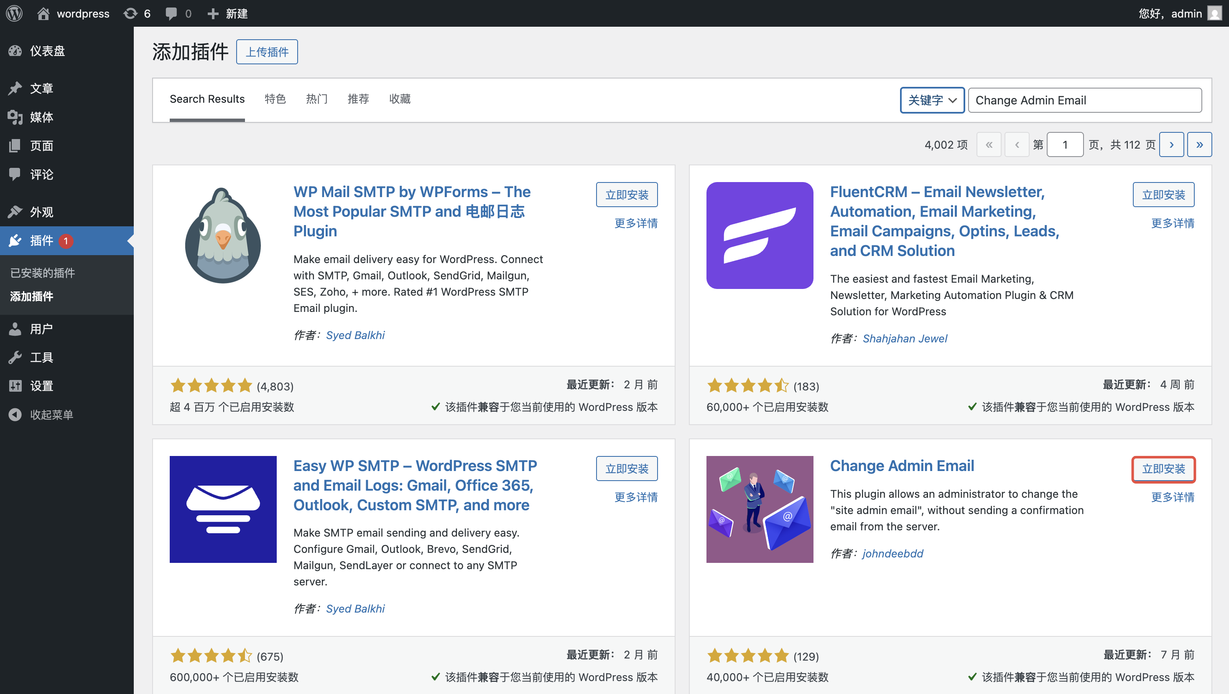Click the 用户 user icon
Viewport: 1229px width, 694px height.
click(15, 328)
